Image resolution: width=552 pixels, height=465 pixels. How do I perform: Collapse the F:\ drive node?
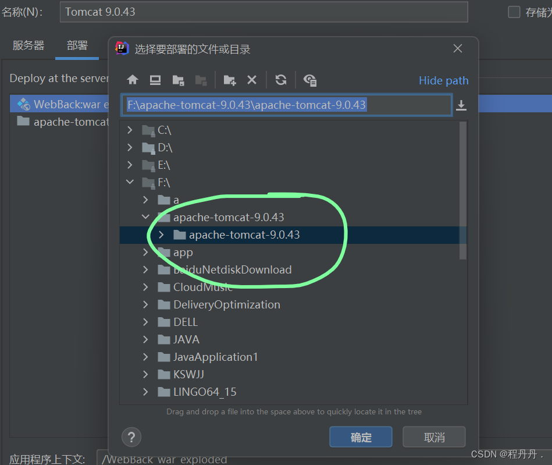tap(130, 182)
